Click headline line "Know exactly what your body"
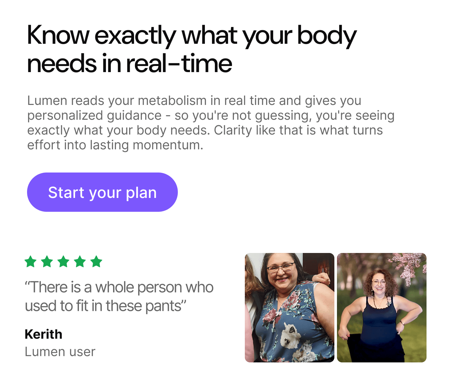This screenshot has height=383, width=451. [192, 35]
